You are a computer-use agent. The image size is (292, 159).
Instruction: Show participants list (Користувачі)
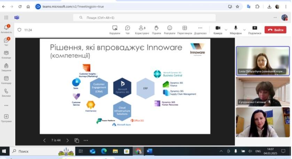click(x=142, y=30)
